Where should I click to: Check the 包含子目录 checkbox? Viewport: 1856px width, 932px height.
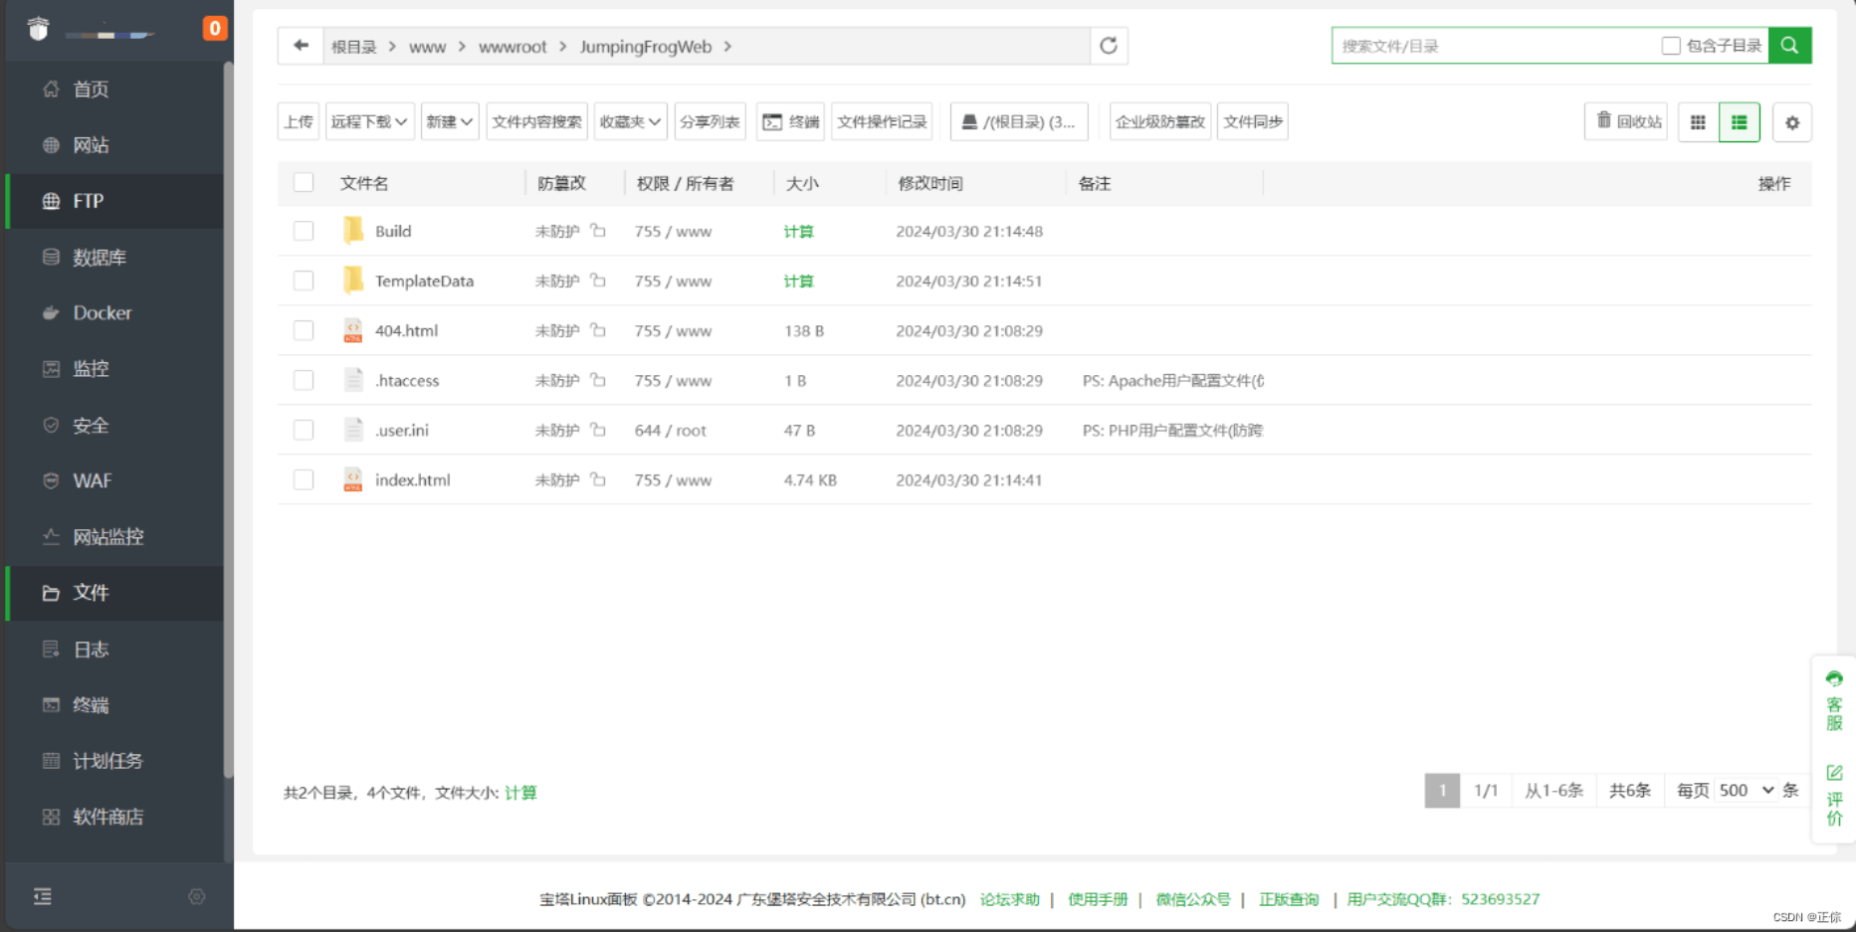pyautogui.click(x=1671, y=46)
